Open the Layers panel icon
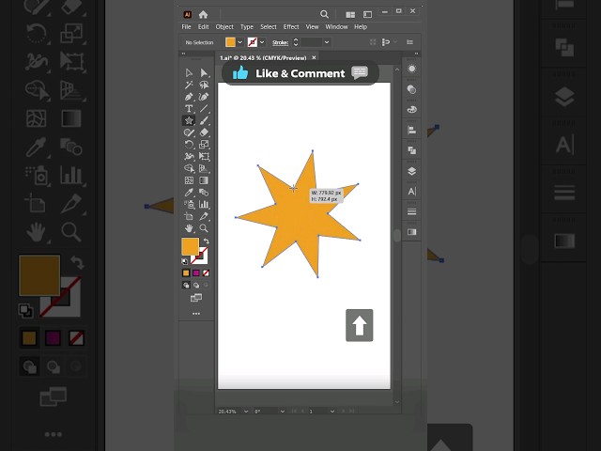 411,171
